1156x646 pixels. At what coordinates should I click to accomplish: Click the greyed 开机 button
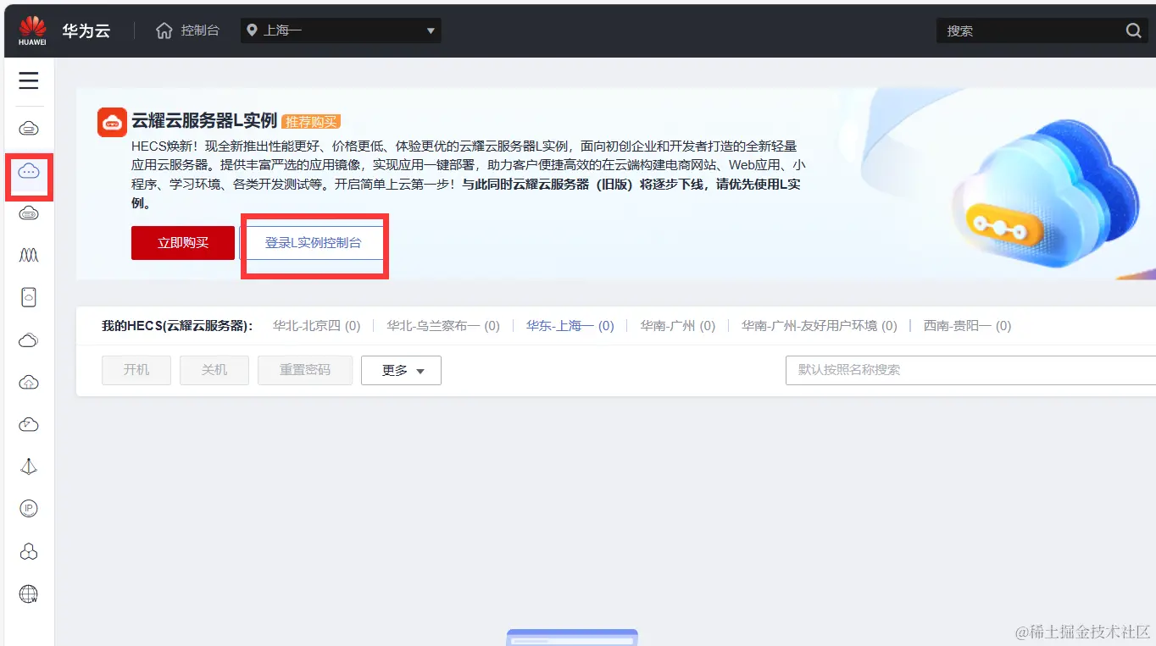point(136,370)
